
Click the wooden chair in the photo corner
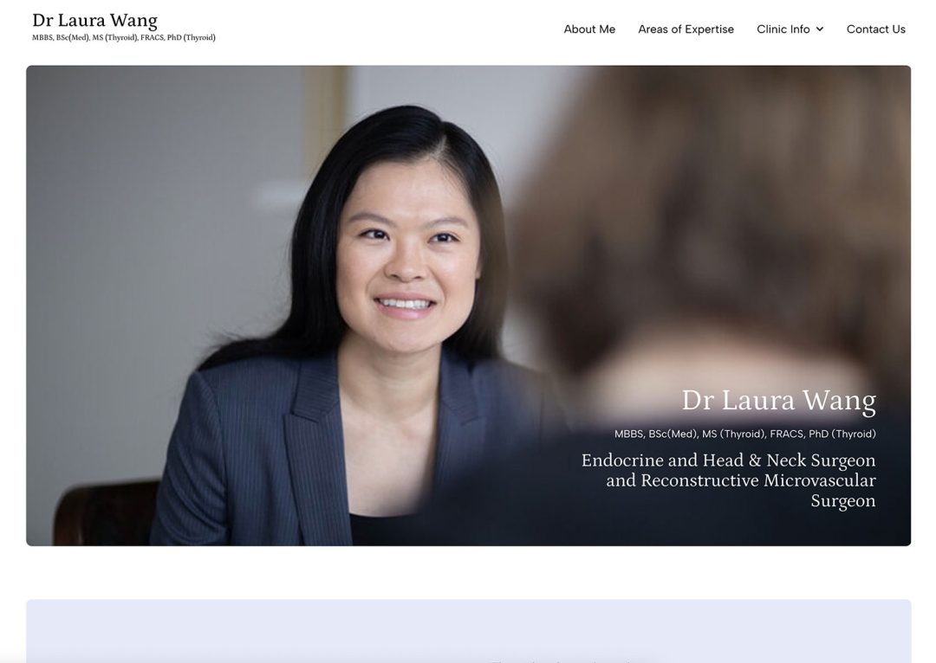click(105, 512)
